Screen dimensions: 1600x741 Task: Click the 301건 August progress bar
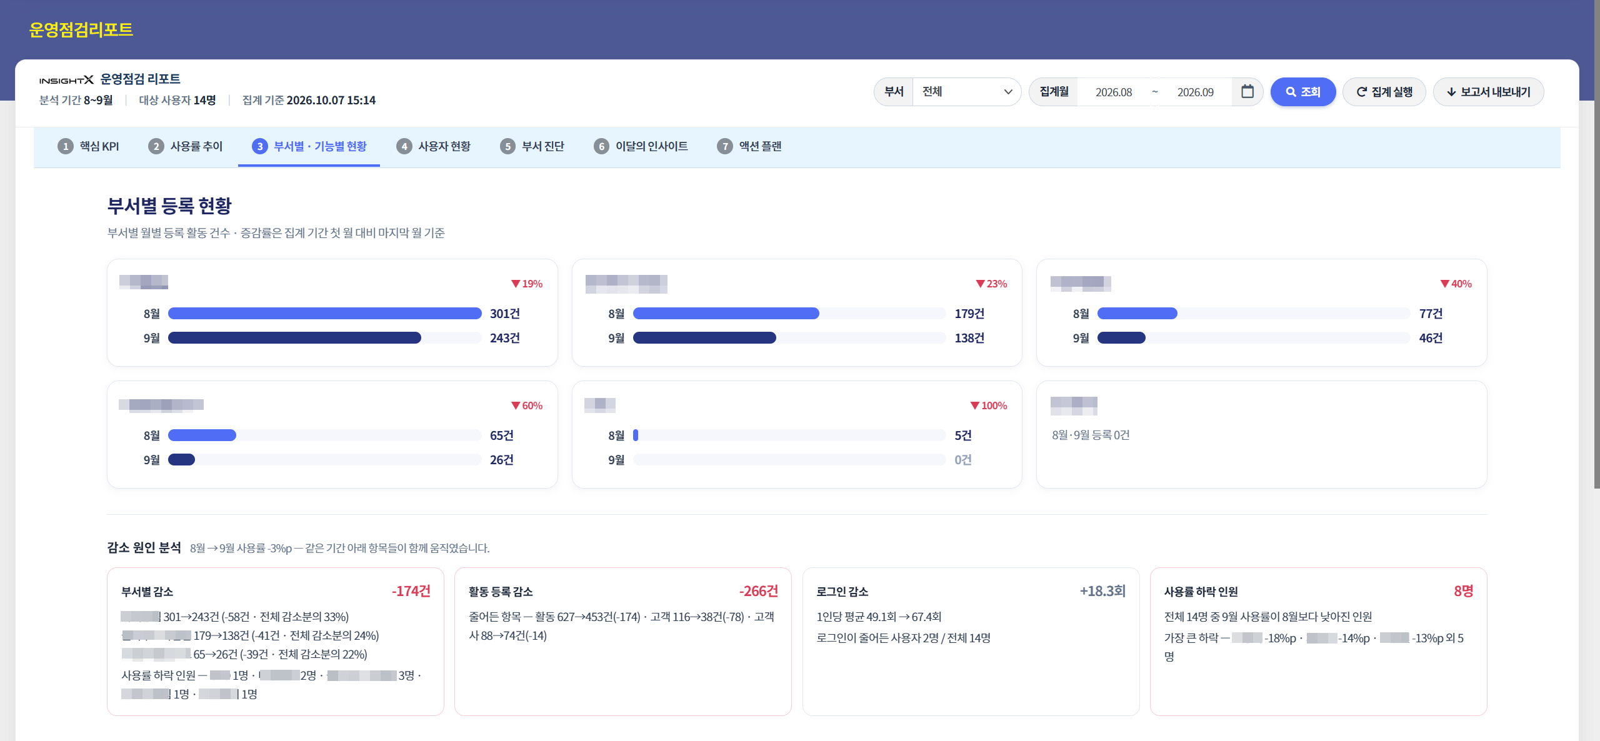pos(324,314)
